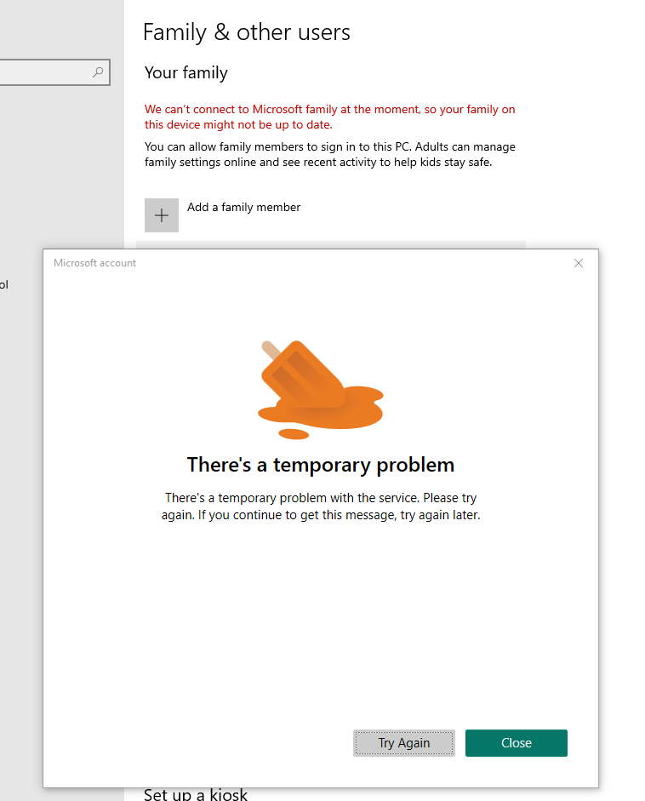Click the Add a family member label

click(243, 207)
